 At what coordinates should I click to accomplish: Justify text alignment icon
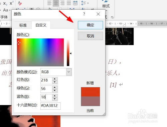(x=69, y=3)
